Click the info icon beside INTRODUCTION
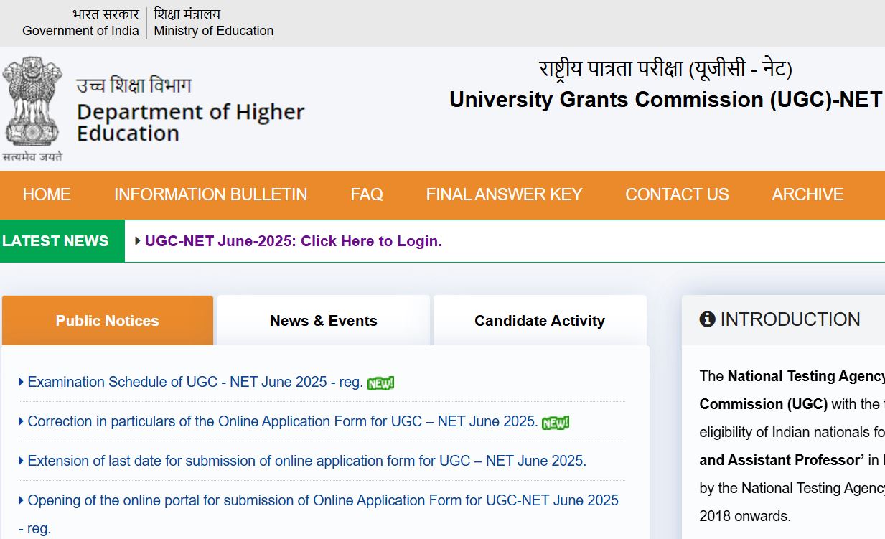 (x=707, y=319)
